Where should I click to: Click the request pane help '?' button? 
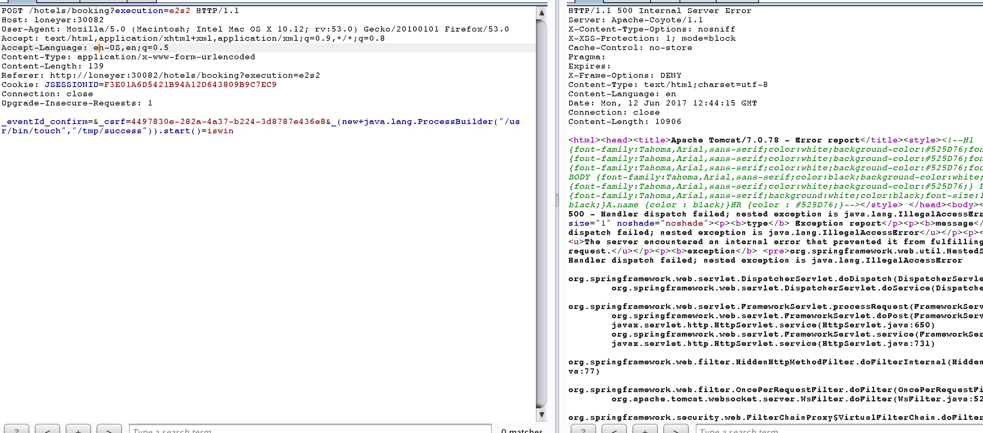click(16, 430)
